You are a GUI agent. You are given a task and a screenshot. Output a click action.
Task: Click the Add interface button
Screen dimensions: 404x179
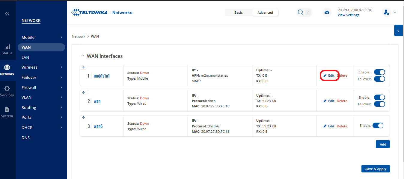pos(383,144)
